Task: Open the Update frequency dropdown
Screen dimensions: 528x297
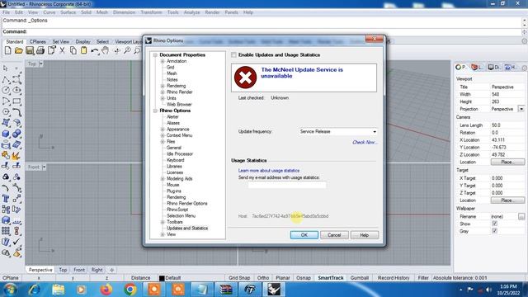Action: [337, 132]
